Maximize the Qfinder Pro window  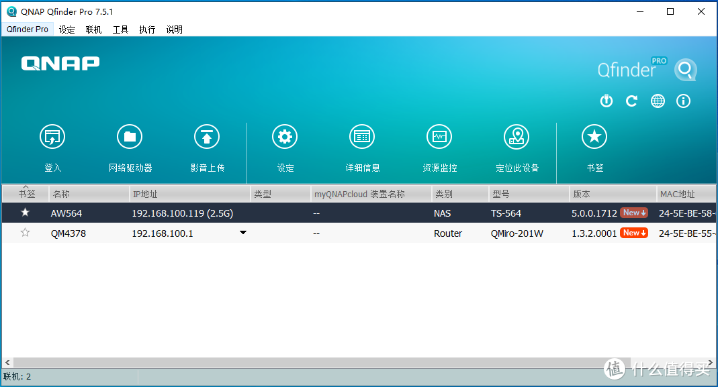click(670, 11)
